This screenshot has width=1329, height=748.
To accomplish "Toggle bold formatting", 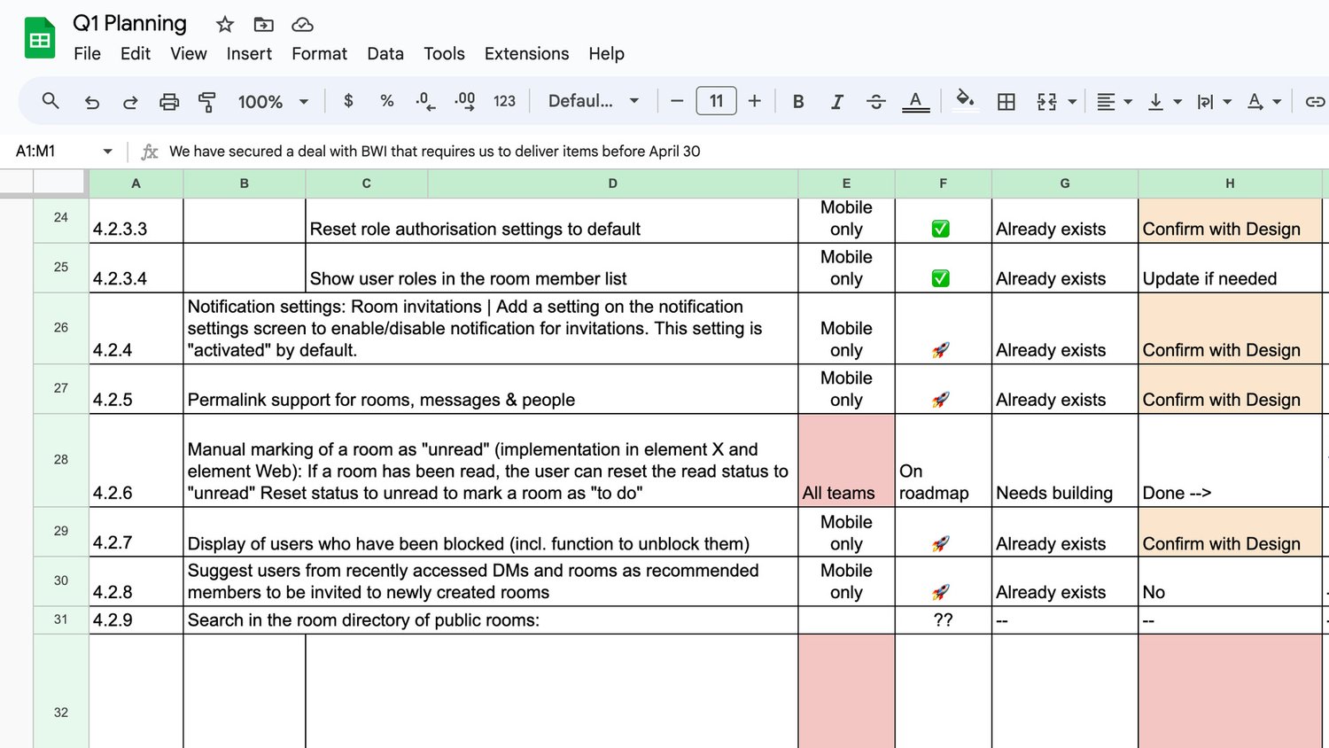I will click(x=798, y=102).
